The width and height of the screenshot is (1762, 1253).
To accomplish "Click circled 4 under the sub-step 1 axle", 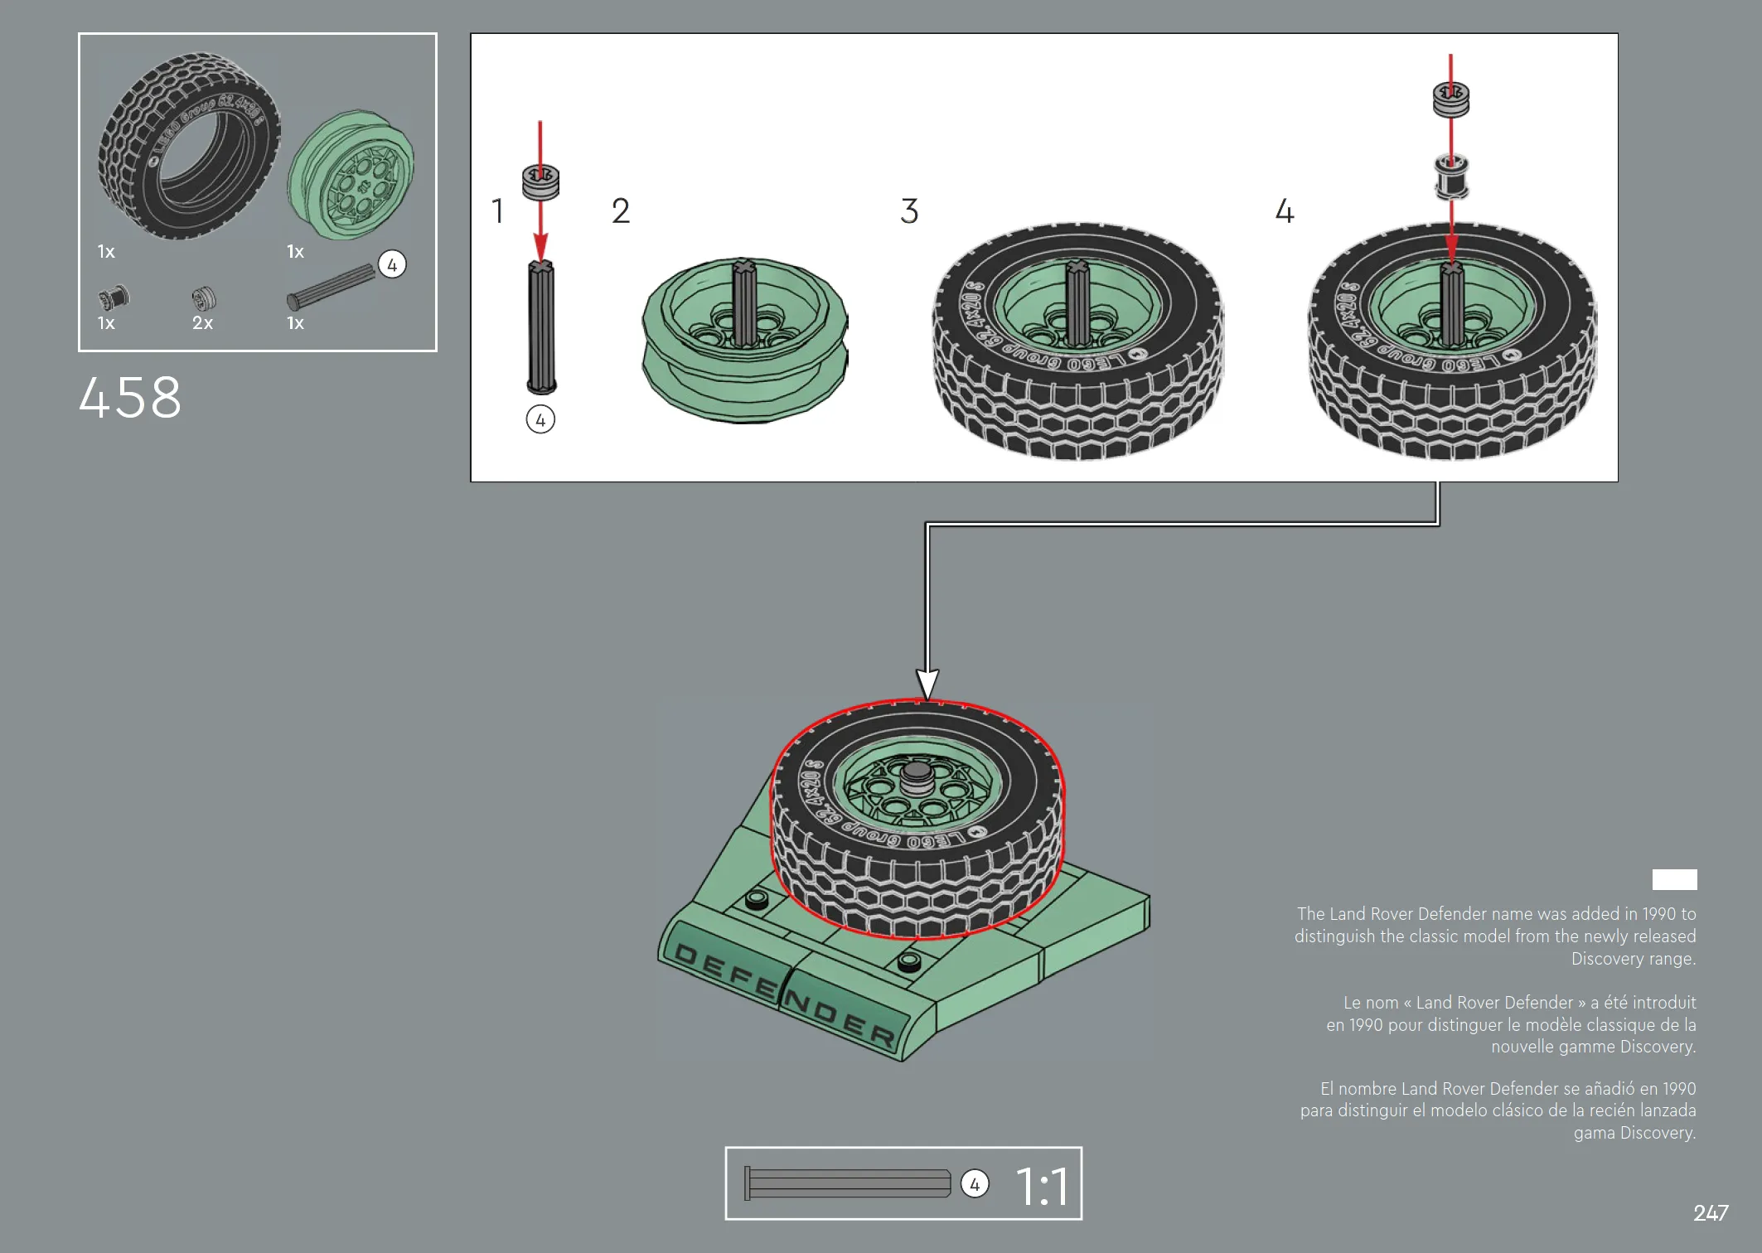I will (540, 420).
